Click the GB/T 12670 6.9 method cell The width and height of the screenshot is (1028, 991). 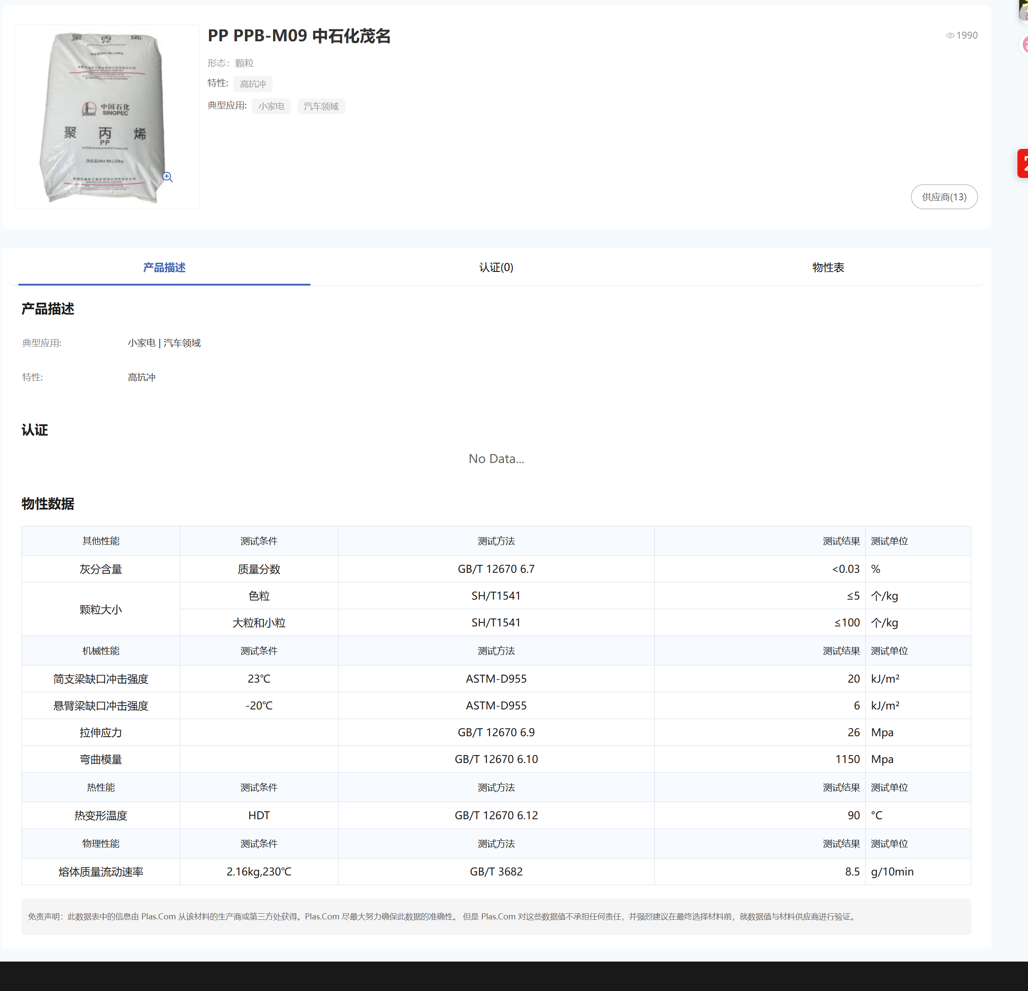point(496,733)
